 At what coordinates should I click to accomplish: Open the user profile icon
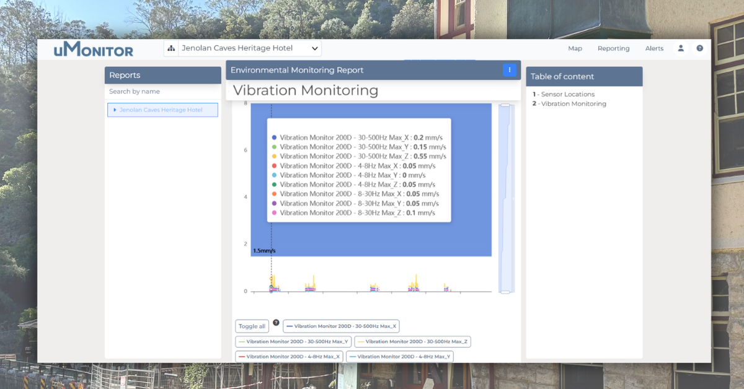681,48
